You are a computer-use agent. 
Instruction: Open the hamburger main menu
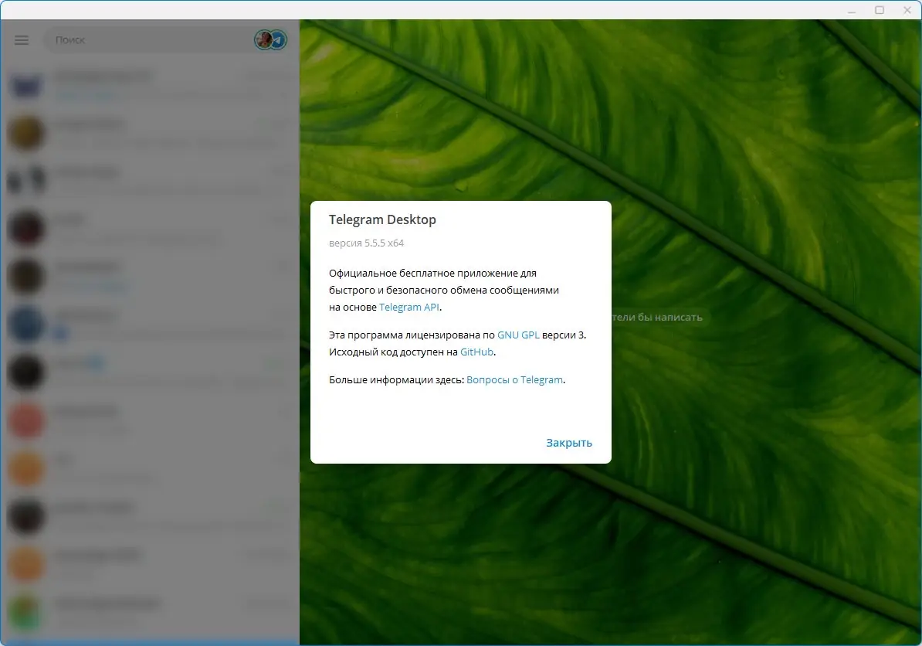click(22, 40)
